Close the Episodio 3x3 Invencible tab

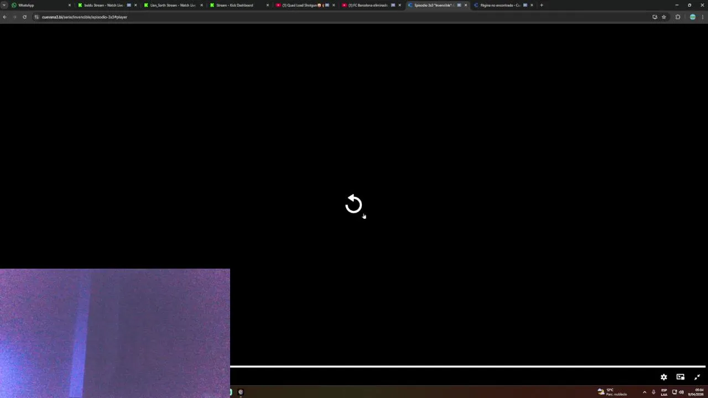[466, 5]
